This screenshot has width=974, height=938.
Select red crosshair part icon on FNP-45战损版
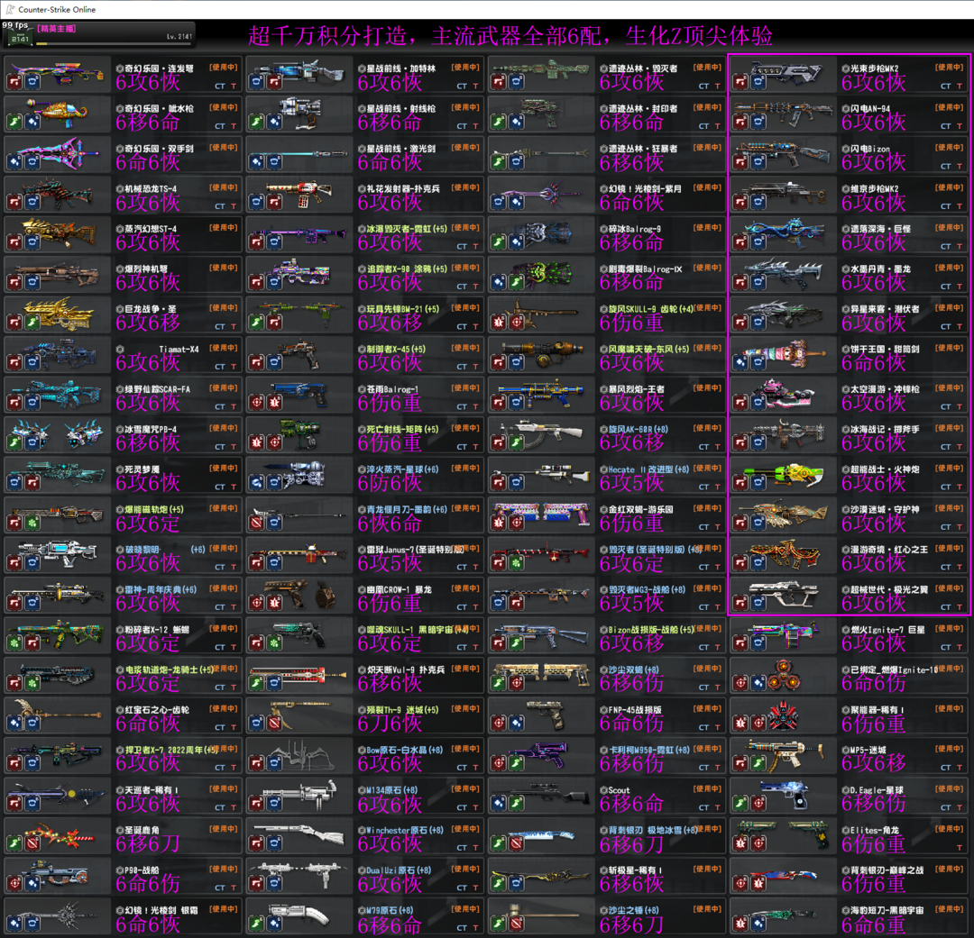click(x=499, y=724)
